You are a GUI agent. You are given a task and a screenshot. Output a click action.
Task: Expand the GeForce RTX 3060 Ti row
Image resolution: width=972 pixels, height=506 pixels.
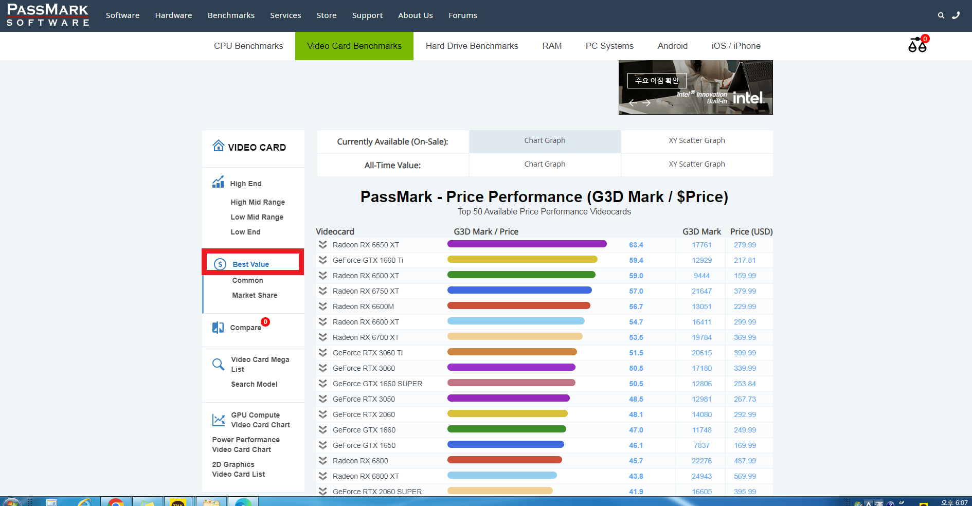pos(323,353)
